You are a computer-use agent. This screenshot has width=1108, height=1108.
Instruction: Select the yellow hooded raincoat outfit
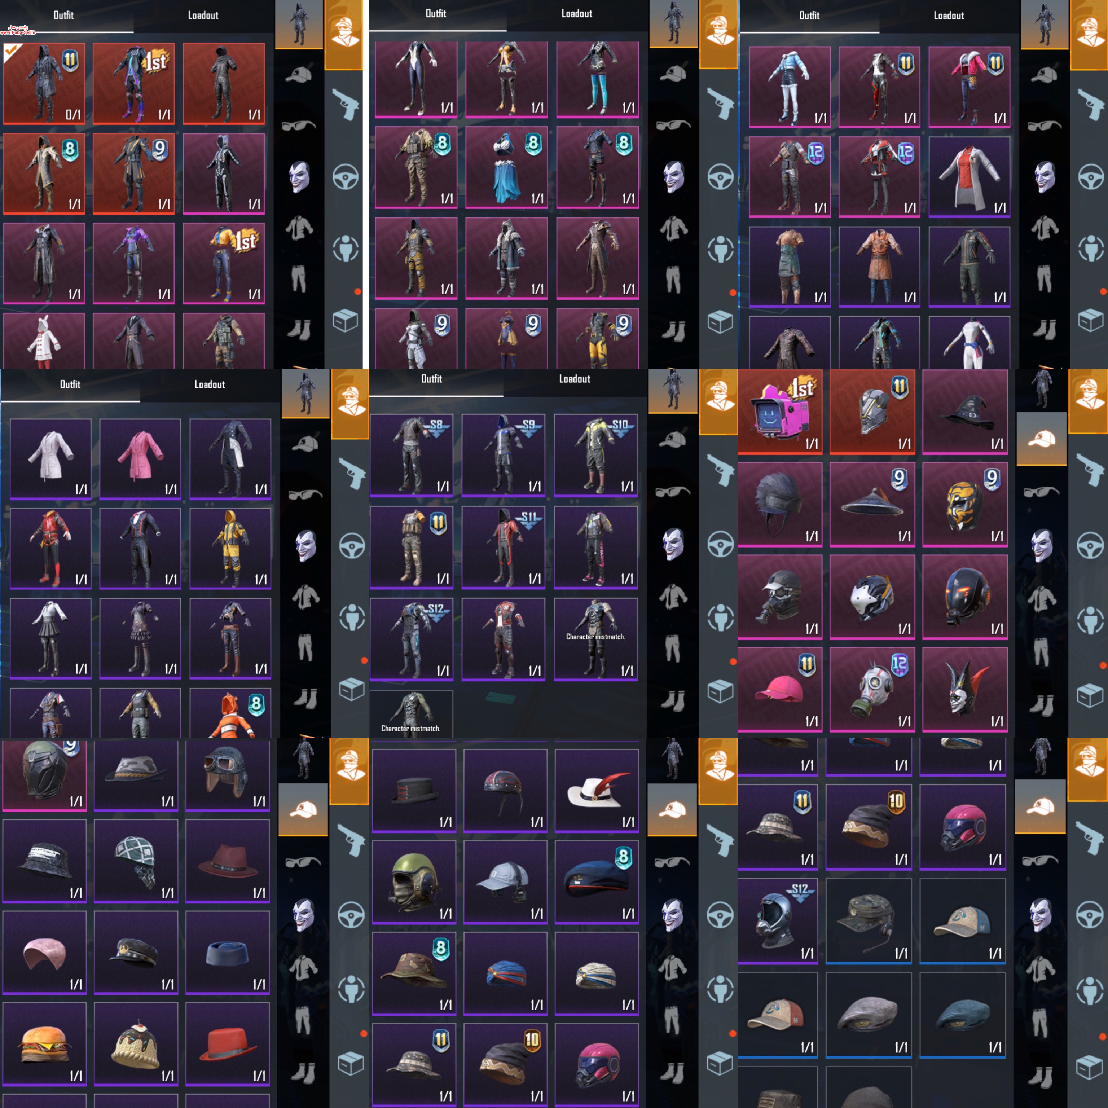230,548
